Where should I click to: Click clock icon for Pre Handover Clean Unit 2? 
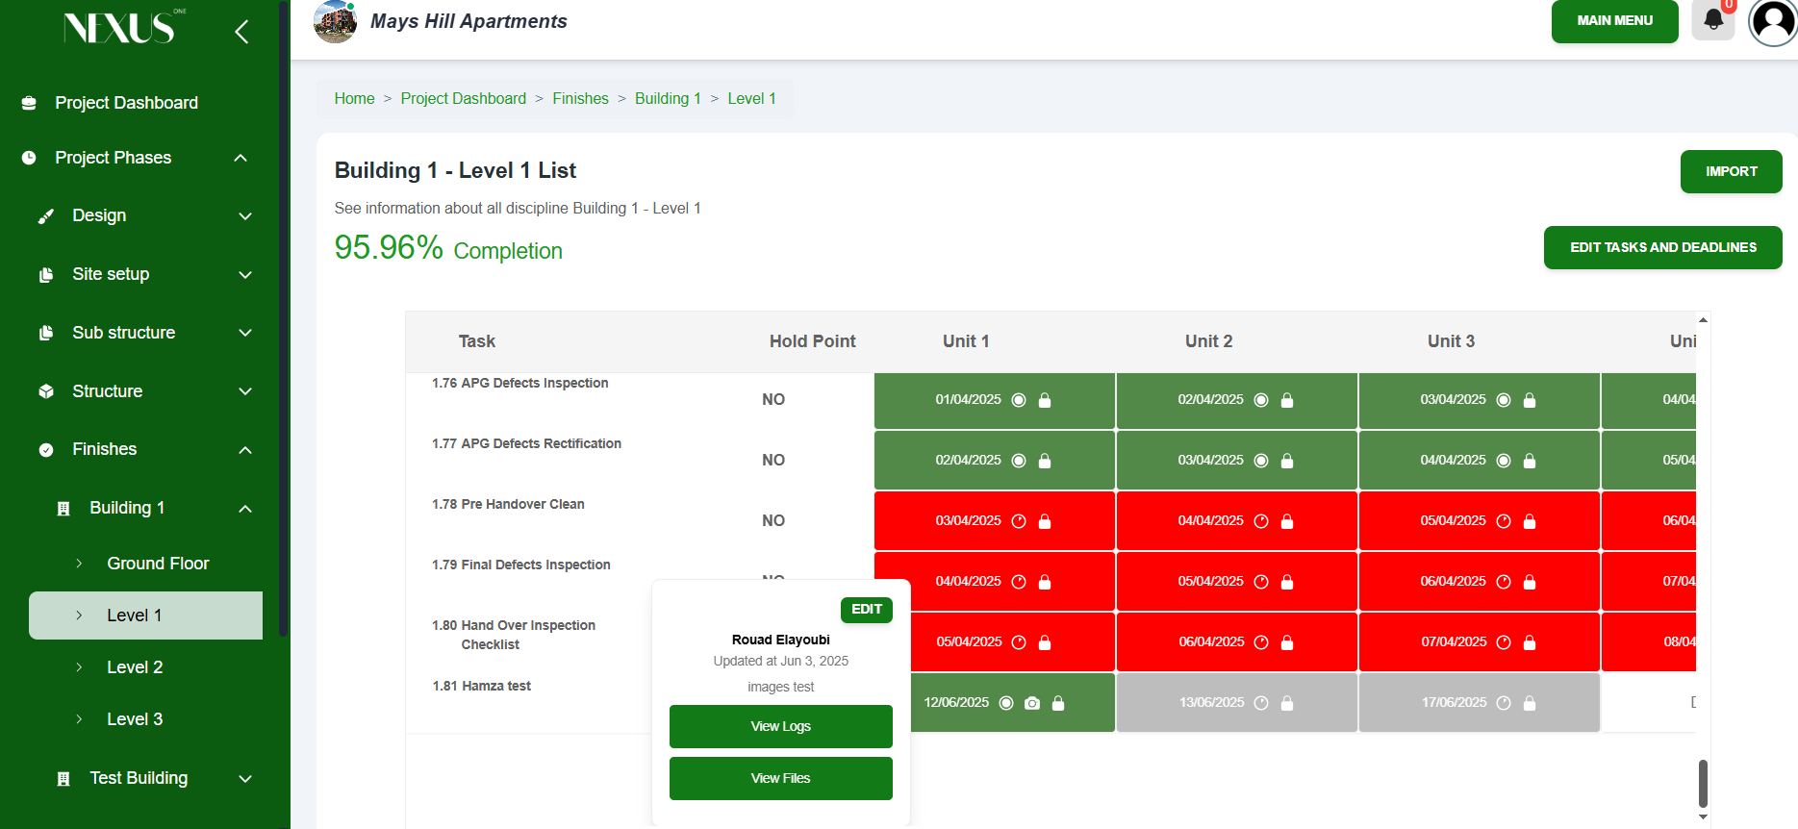1261,521
